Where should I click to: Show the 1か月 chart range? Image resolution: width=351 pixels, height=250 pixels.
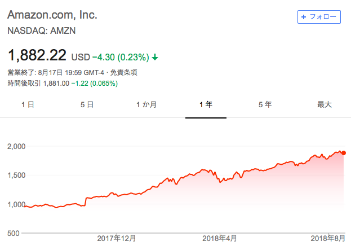[x=146, y=104]
